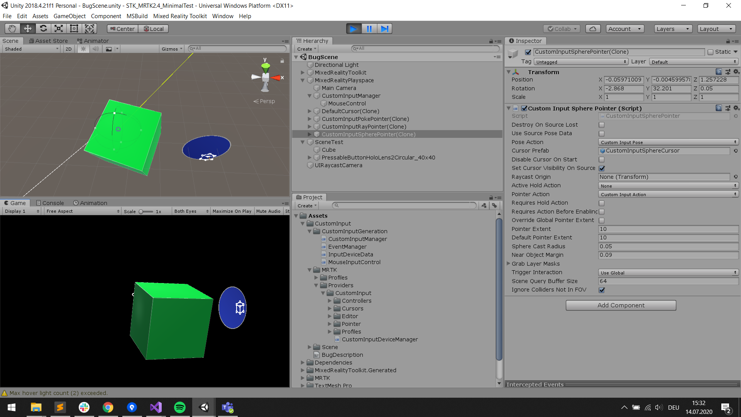The height and width of the screenshot is (417, 741).
Task: Switch pivot mode using the Center button
Action: [x=122, y=28]
